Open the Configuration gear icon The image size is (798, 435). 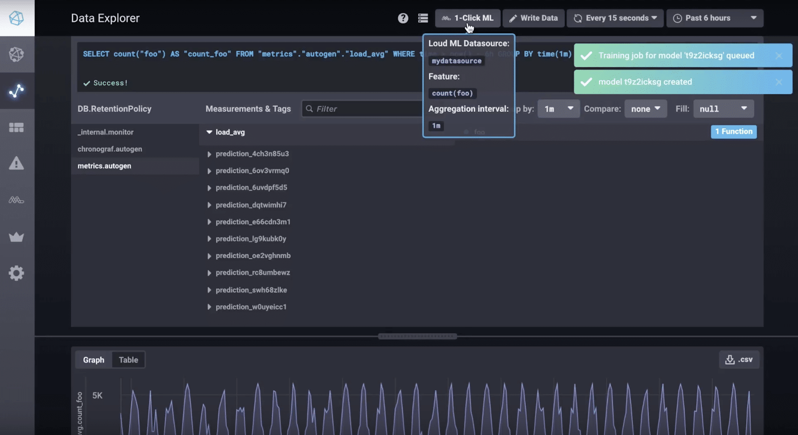pyautogui.click(x=16, y=273)
